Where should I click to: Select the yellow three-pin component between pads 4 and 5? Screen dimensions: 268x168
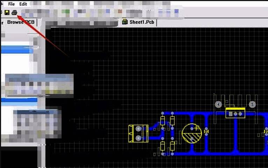coord(235,113)
